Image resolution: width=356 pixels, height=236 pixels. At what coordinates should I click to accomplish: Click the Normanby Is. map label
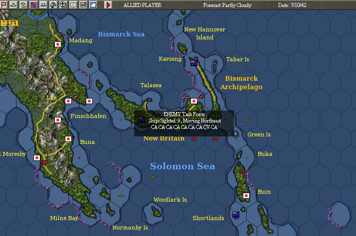[x=131, y=228]
